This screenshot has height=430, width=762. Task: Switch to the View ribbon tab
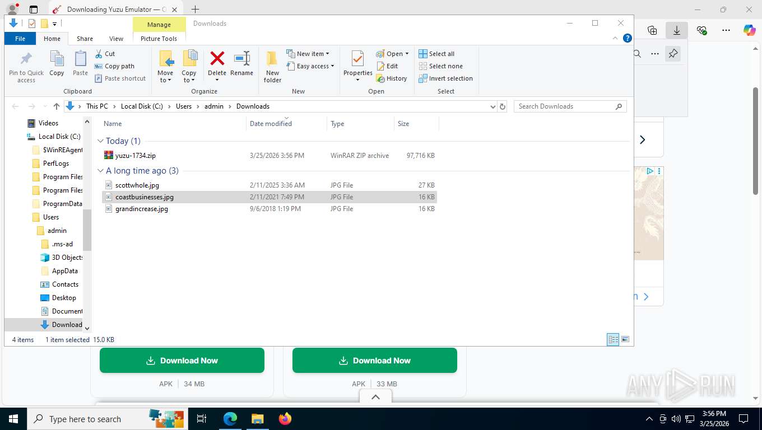pos(116,39)
